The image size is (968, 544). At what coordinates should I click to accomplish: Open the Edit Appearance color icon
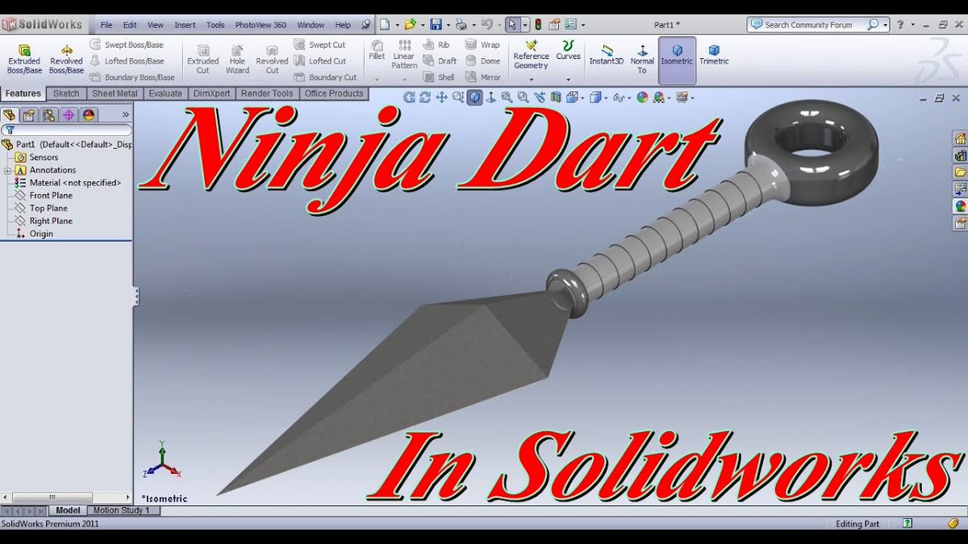[642, 98]
